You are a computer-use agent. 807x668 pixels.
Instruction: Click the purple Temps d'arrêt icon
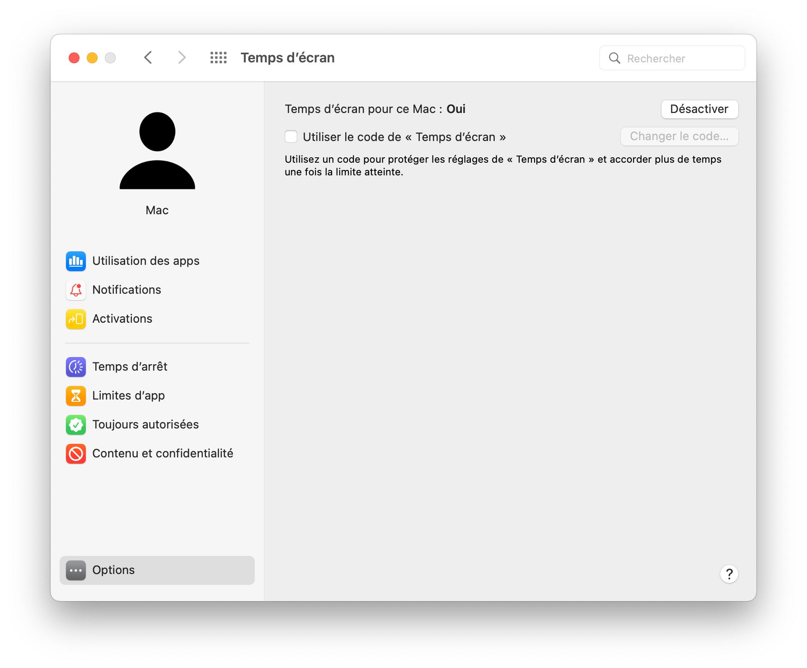pyautogui.click(x=76, y=367)
